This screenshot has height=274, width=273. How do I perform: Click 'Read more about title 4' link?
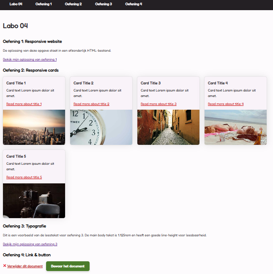tap(226, 104)
